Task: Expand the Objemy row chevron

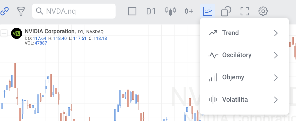Action: click(276, 77)
